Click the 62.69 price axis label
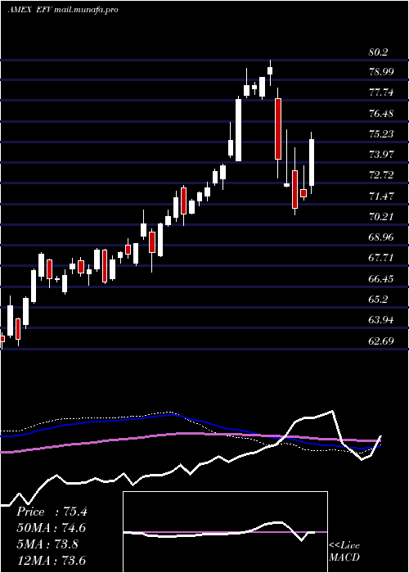 (x=382, y=341)
